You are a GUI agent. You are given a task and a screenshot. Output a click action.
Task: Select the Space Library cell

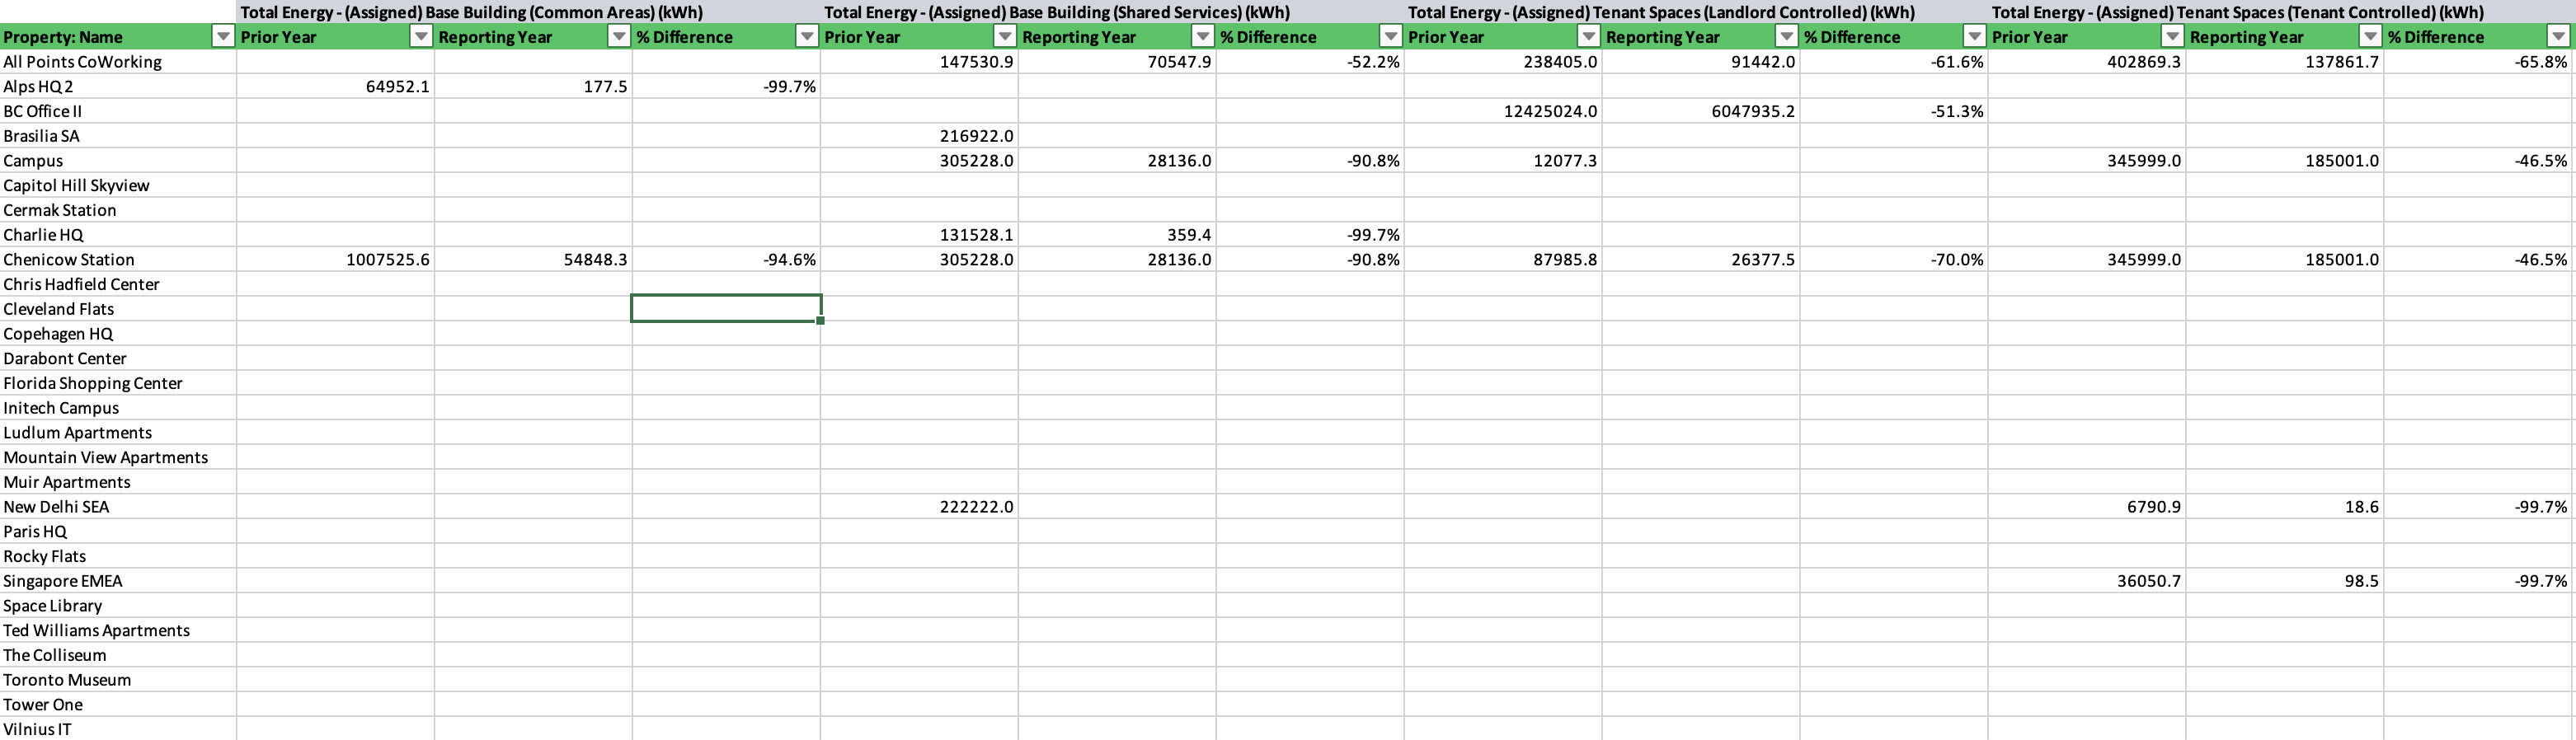[118, 606]
